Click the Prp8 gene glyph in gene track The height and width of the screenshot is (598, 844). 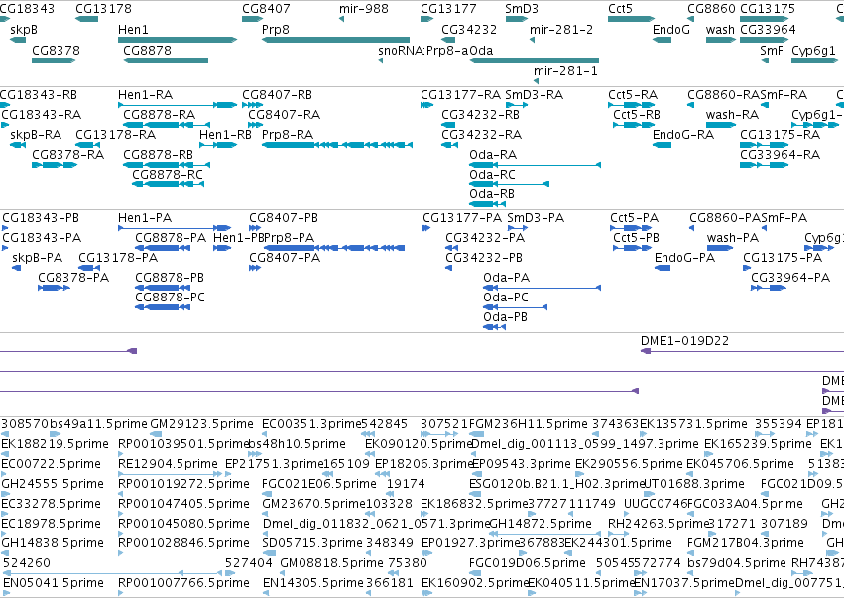click(335, 40)
